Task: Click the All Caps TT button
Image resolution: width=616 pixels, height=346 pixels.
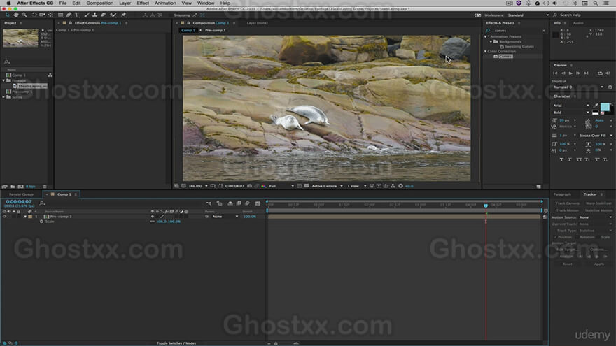Action: 579,159
